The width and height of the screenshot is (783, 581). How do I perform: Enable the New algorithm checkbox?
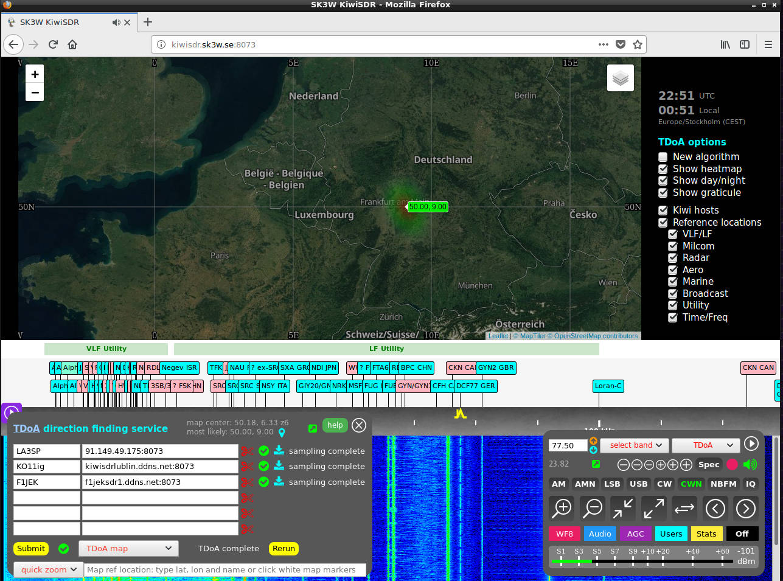(663, 157)
